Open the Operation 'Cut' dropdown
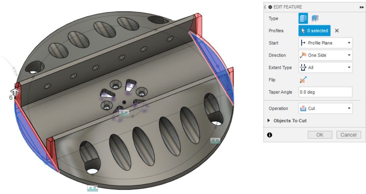This screenshot has width=366, height=194. (325, 108)
